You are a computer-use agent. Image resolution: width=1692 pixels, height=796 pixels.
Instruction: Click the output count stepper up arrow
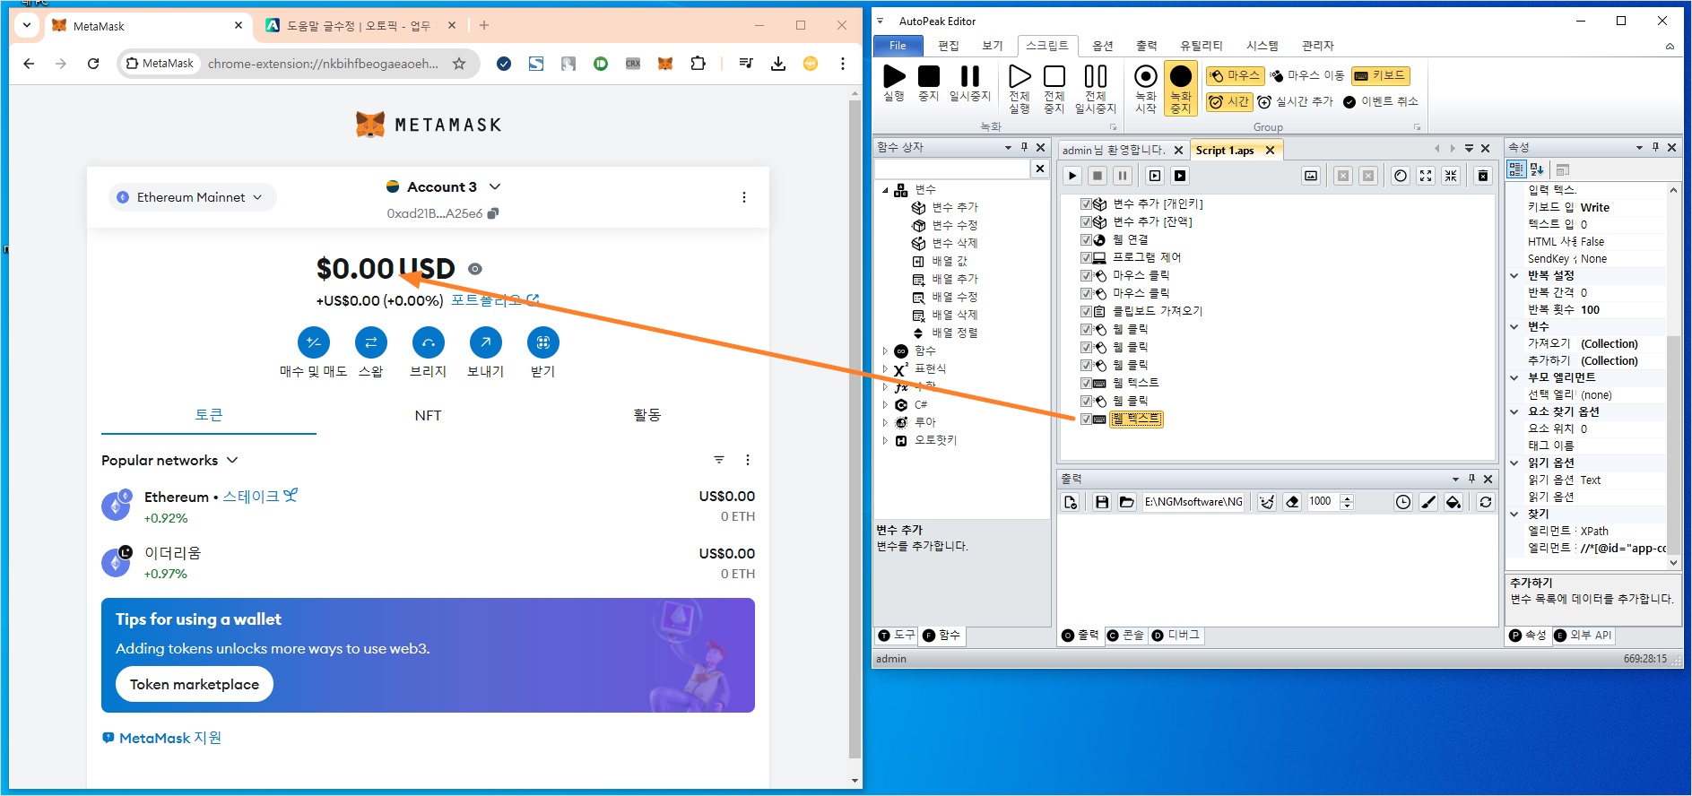[x=1347, y=497]
